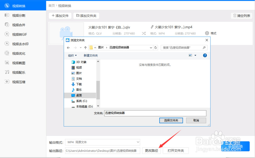Click 取消 in the browse dialog

coord(196,120)
